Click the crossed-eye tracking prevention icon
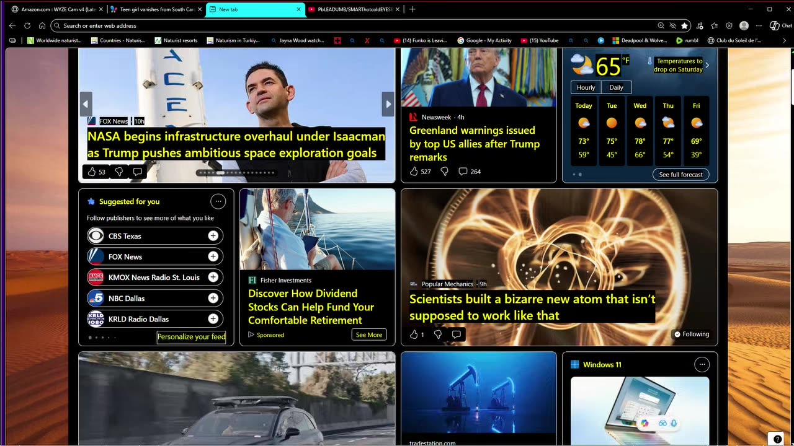The height and width of the screenshot is (446, 794). (672, 25)
